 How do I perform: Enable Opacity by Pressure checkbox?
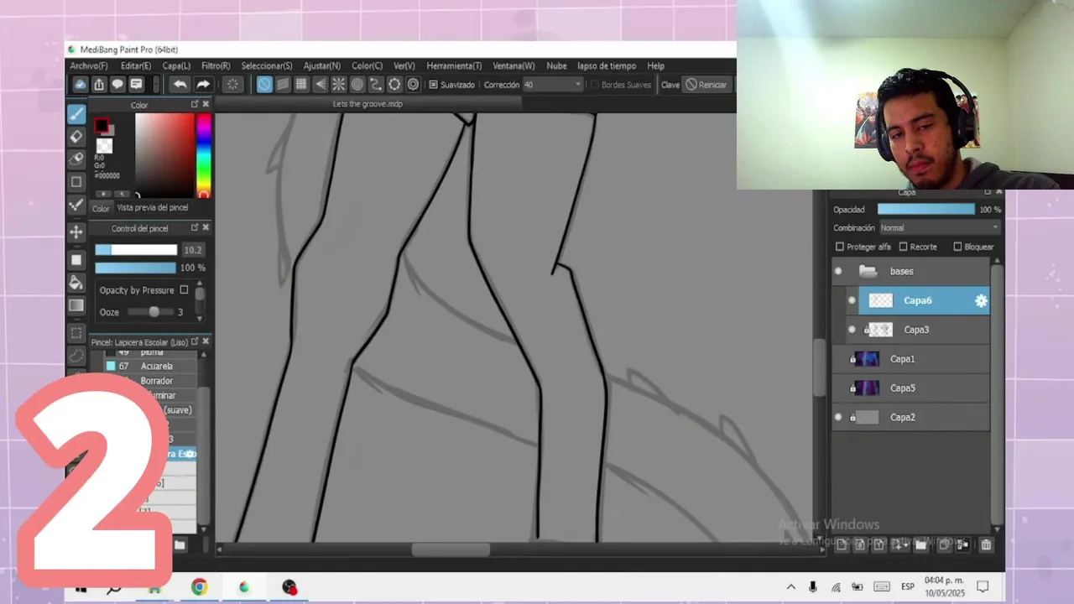pyautogui.click(x=184, y=290)
